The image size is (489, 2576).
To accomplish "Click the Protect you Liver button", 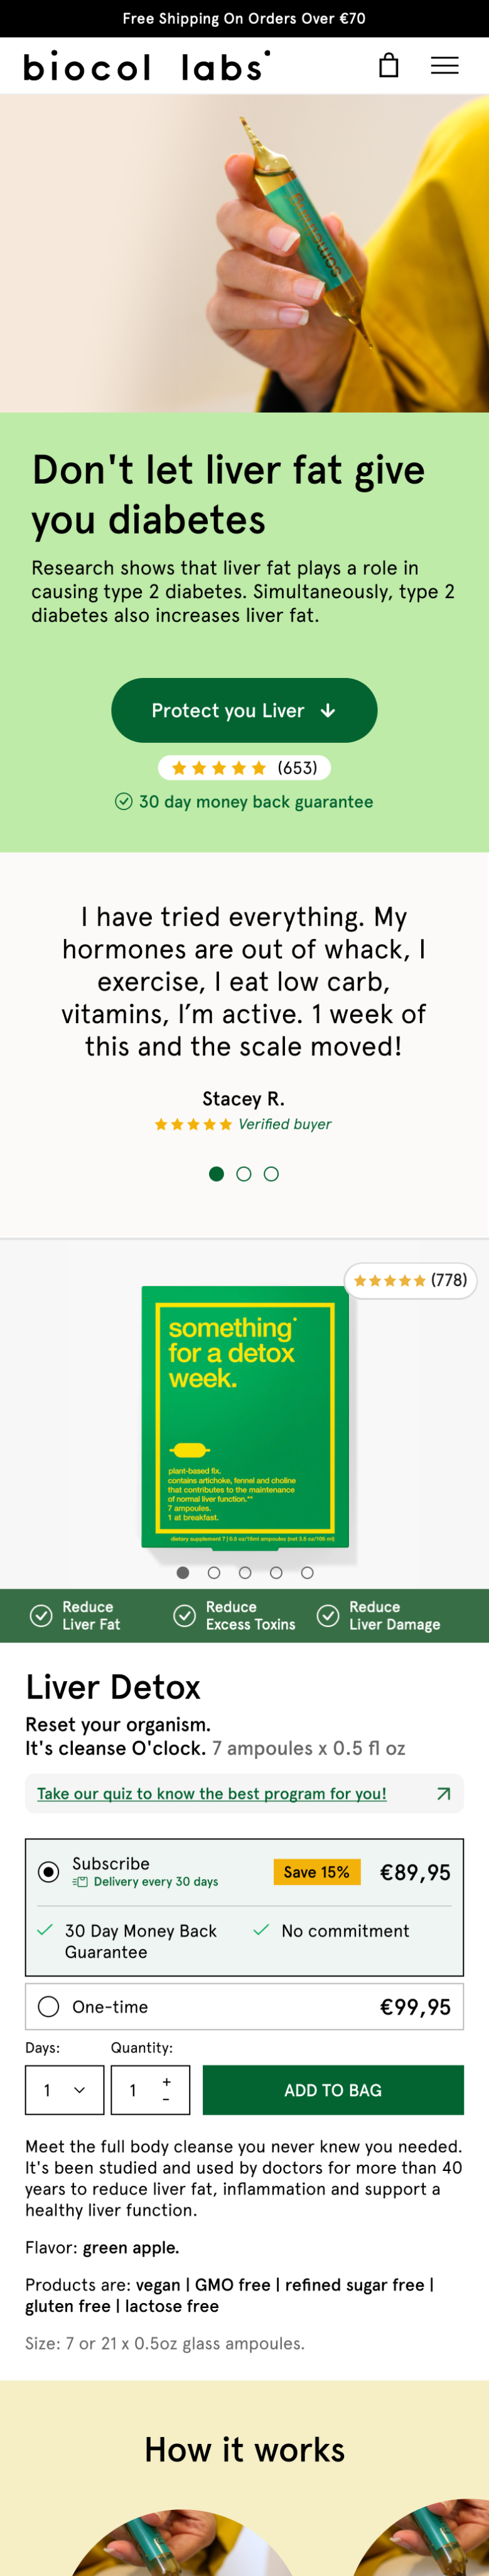I will pos(245,710).
